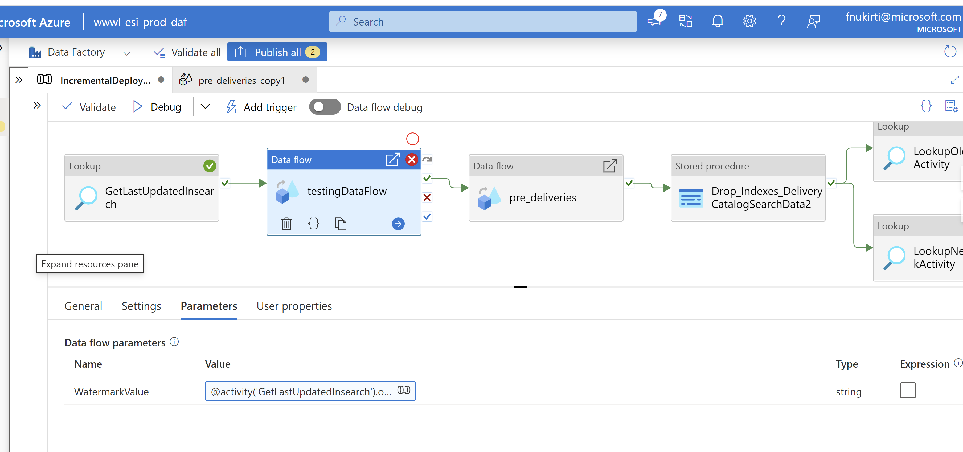Image resolution: width=963 pixels, height=452 pixels.
Task: Enable Data flow debug
Action: [325, 107]
